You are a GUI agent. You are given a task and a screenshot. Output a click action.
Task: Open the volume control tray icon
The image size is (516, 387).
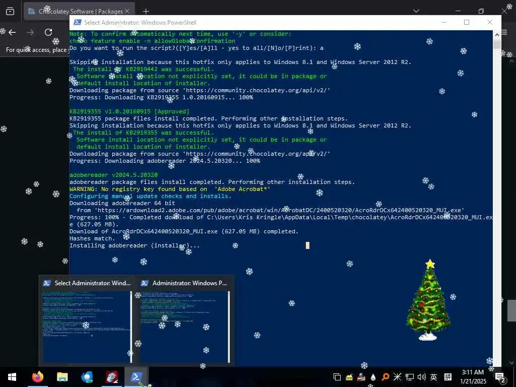421,377
